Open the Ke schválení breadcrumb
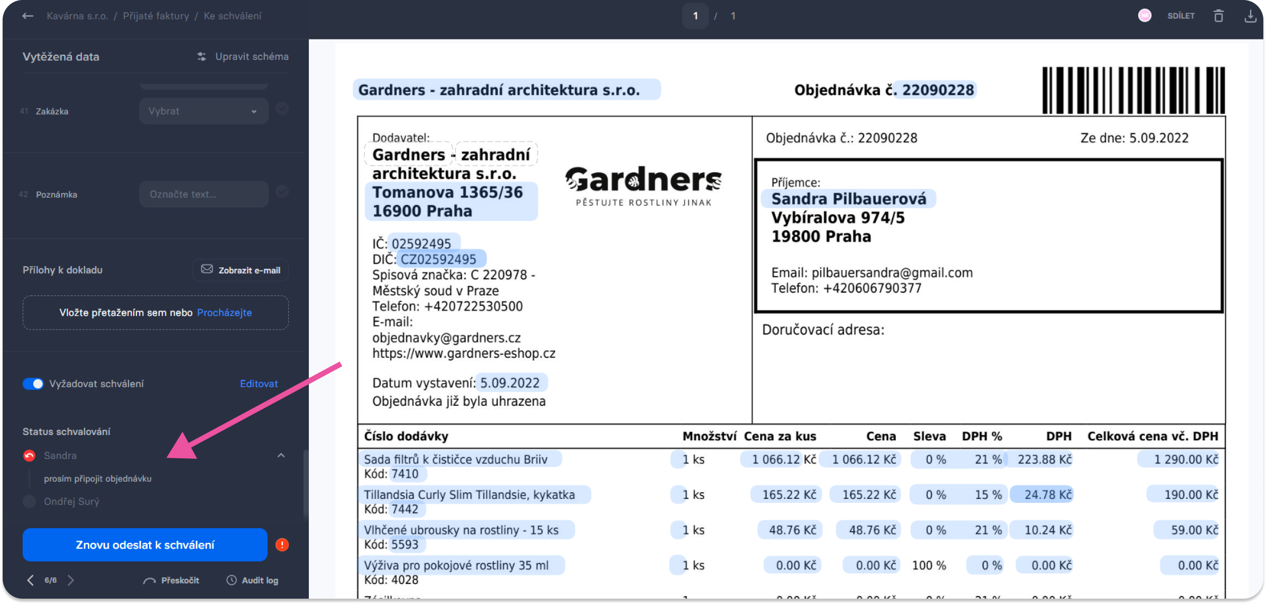Viewport: 1266px width, 604px height. click(233, 16)
